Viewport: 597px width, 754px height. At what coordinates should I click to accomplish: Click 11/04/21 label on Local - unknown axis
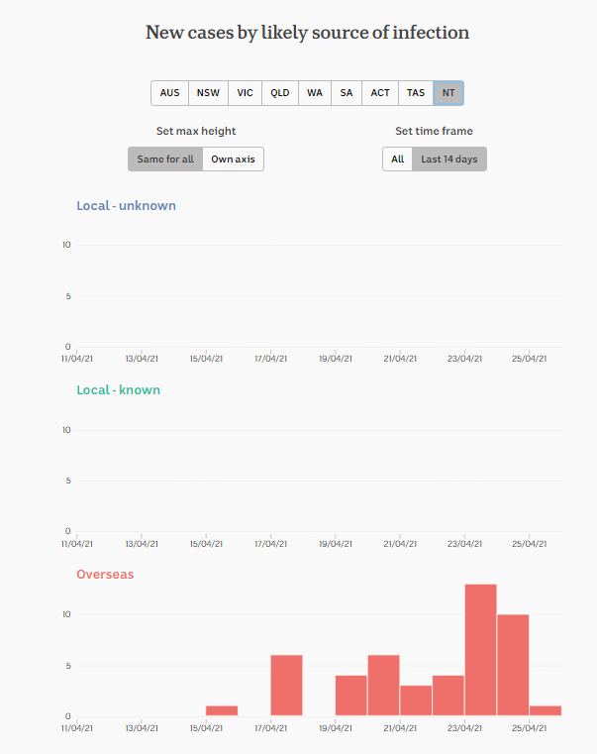click(77, 359)
